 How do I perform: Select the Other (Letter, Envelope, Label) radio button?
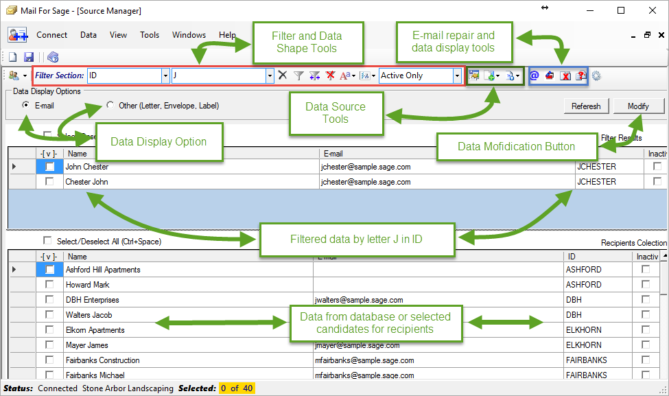(x=110, y=105)
